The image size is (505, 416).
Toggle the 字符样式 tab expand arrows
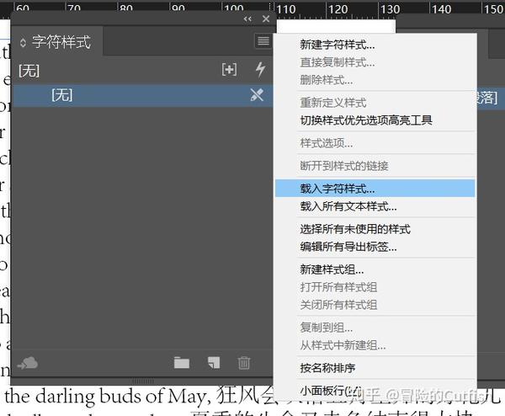click(x=23, y=43)
